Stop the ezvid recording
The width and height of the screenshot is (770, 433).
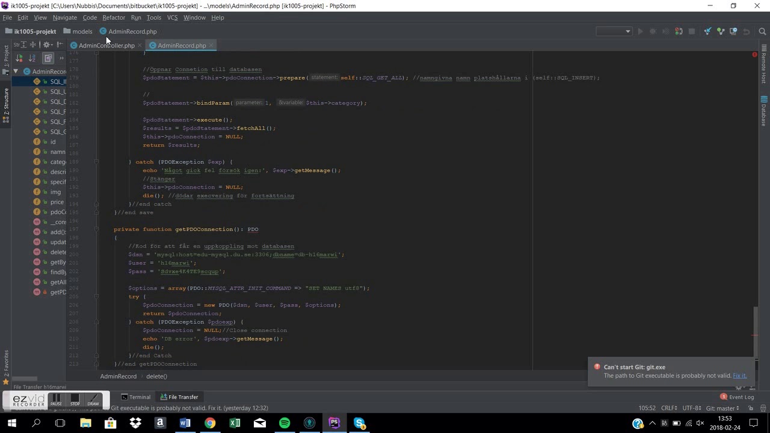click(75, 400)
